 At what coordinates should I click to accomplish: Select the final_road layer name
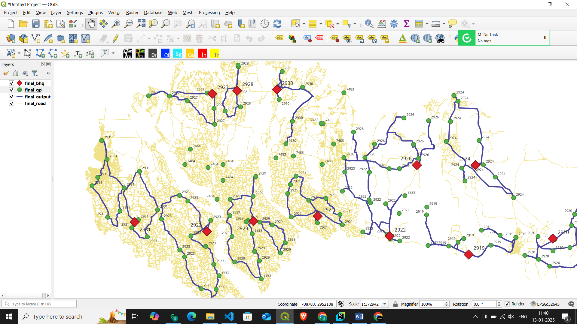click(x=35, y=103)
